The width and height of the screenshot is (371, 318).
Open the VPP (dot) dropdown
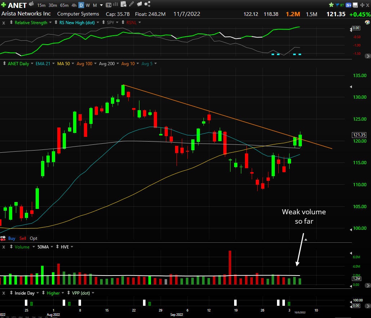click(x=93, y=293)
